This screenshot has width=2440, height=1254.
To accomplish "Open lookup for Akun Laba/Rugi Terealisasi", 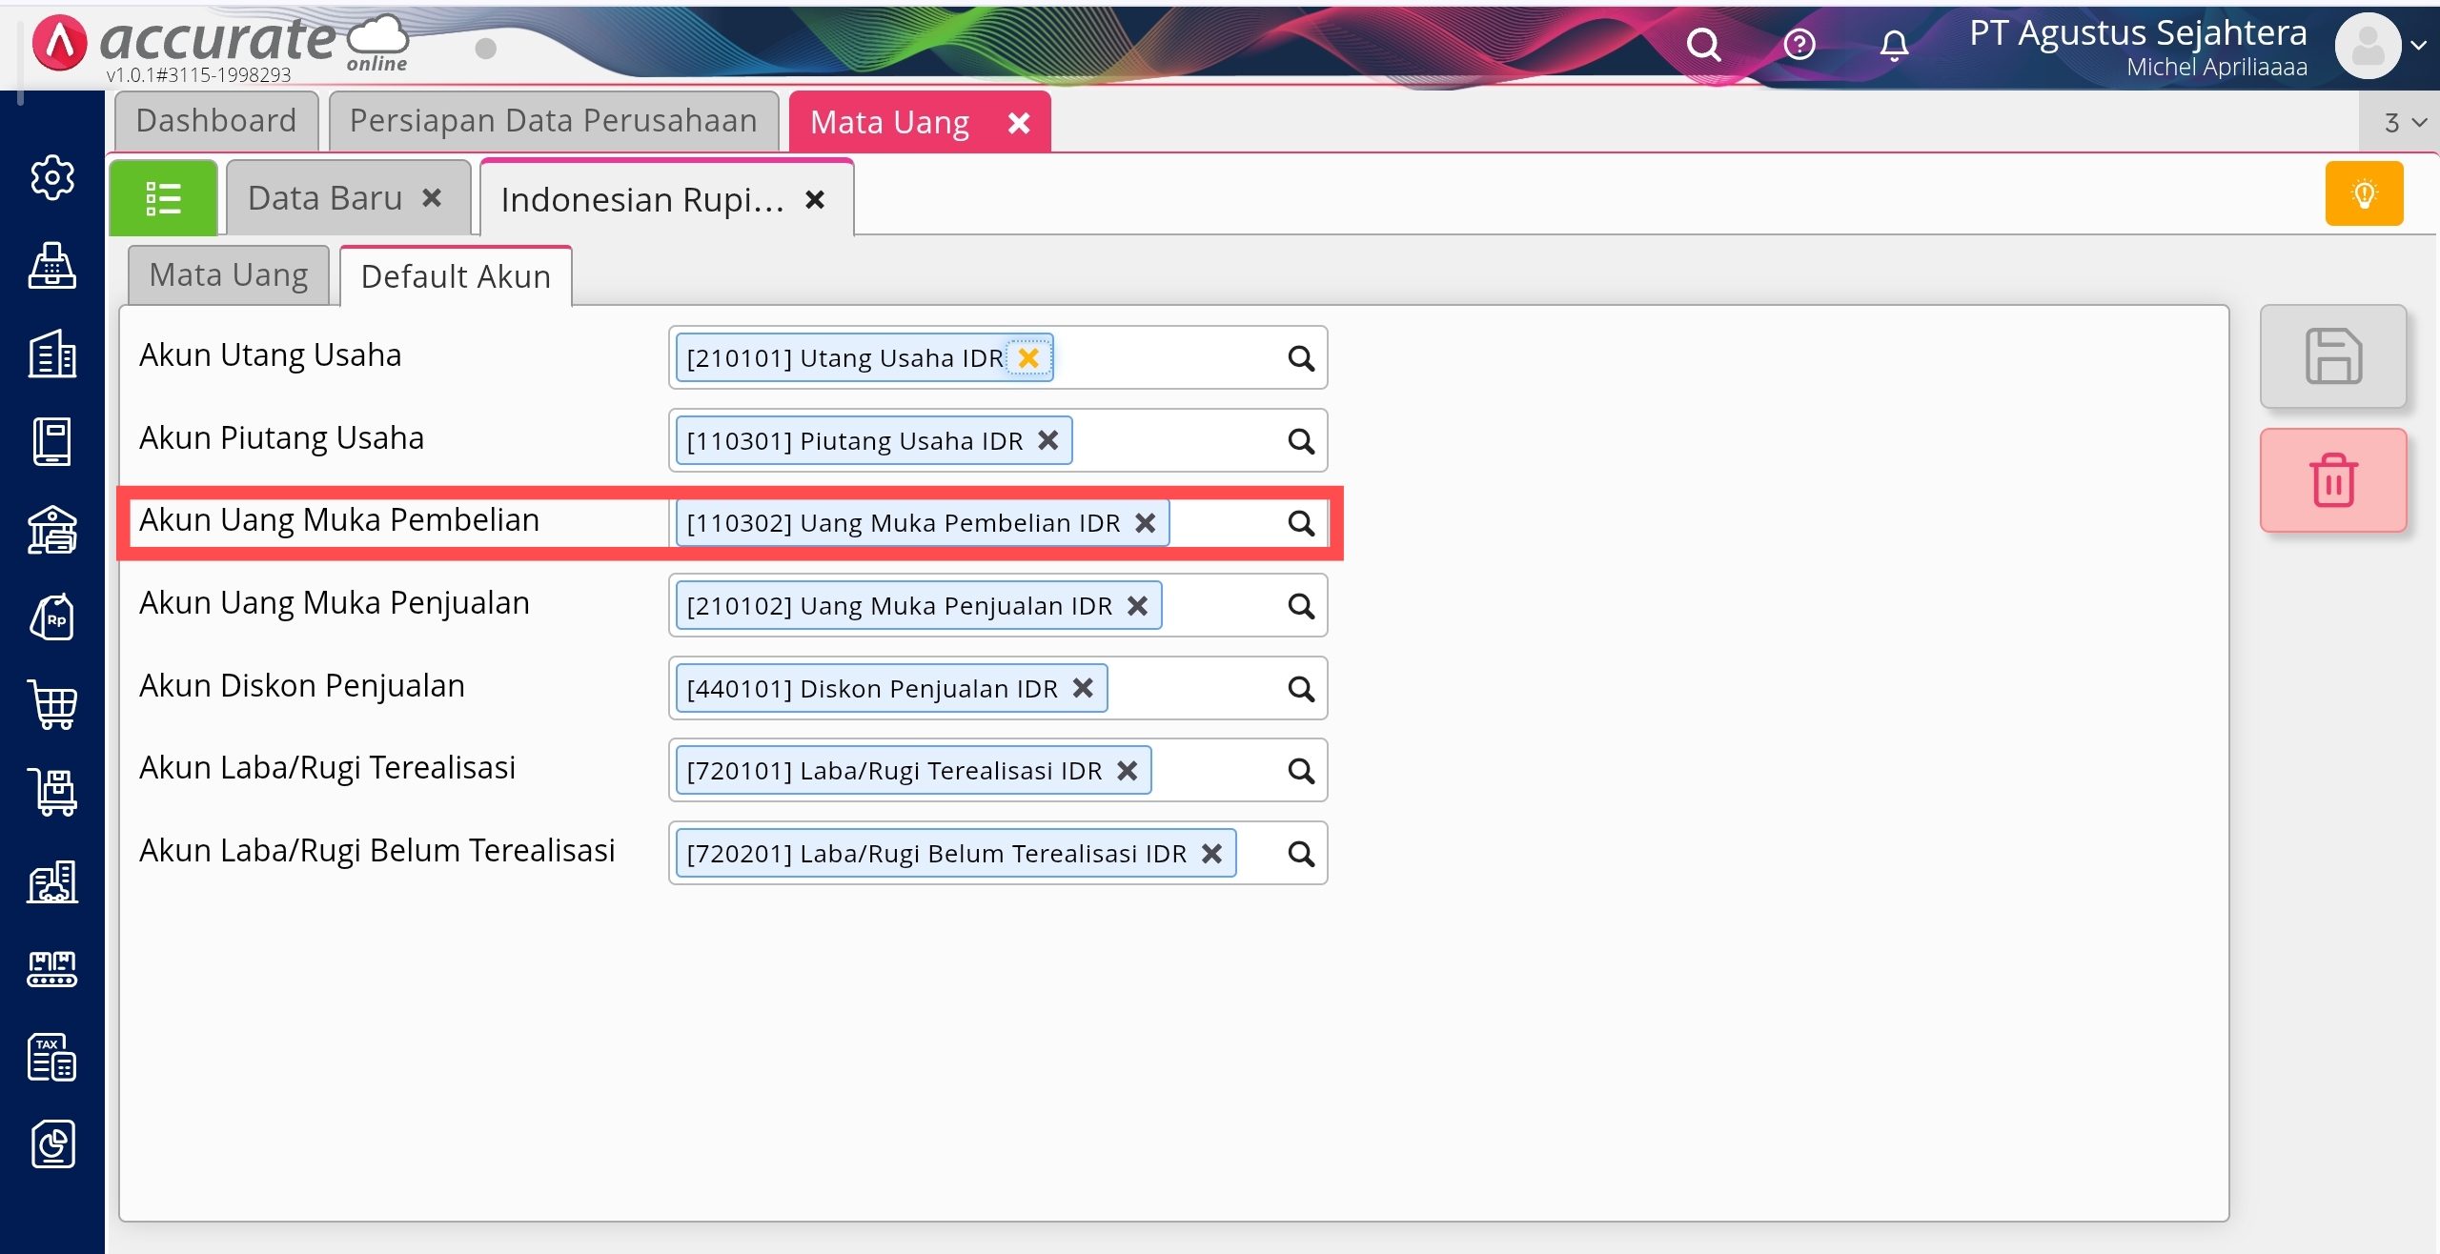I will [1300, 771].
